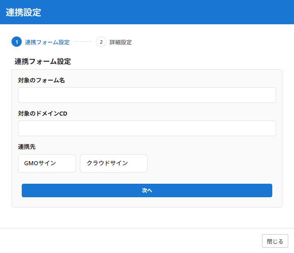Screen dimensions: 294x253
Task: Click the 連携先 label
Action: [x=27, y=147]
